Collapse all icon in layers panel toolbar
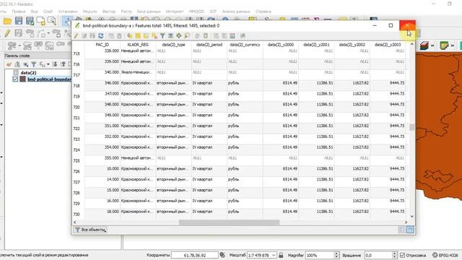 pos(63,64)
